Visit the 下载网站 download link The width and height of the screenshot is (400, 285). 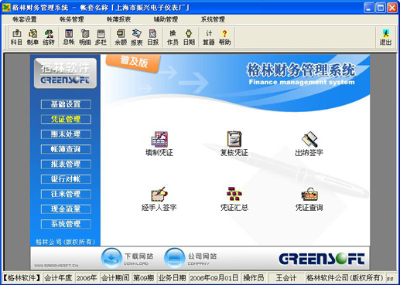[x=127, y=258]
